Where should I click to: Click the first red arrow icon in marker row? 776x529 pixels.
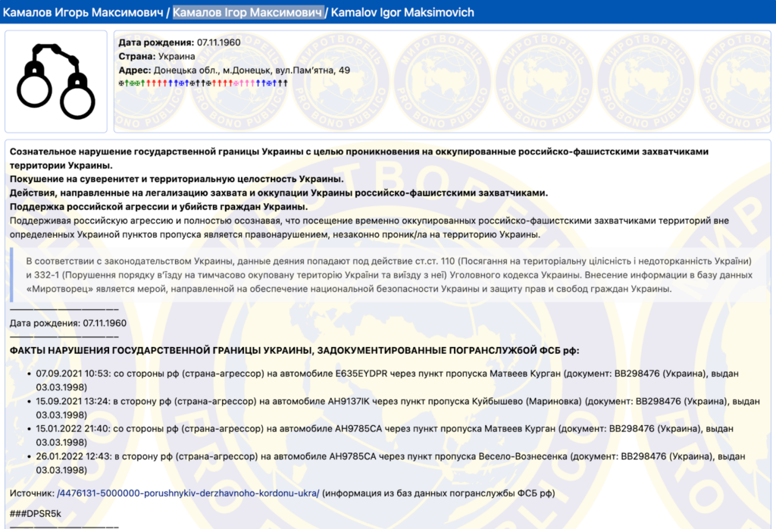[x=149, y=83]
